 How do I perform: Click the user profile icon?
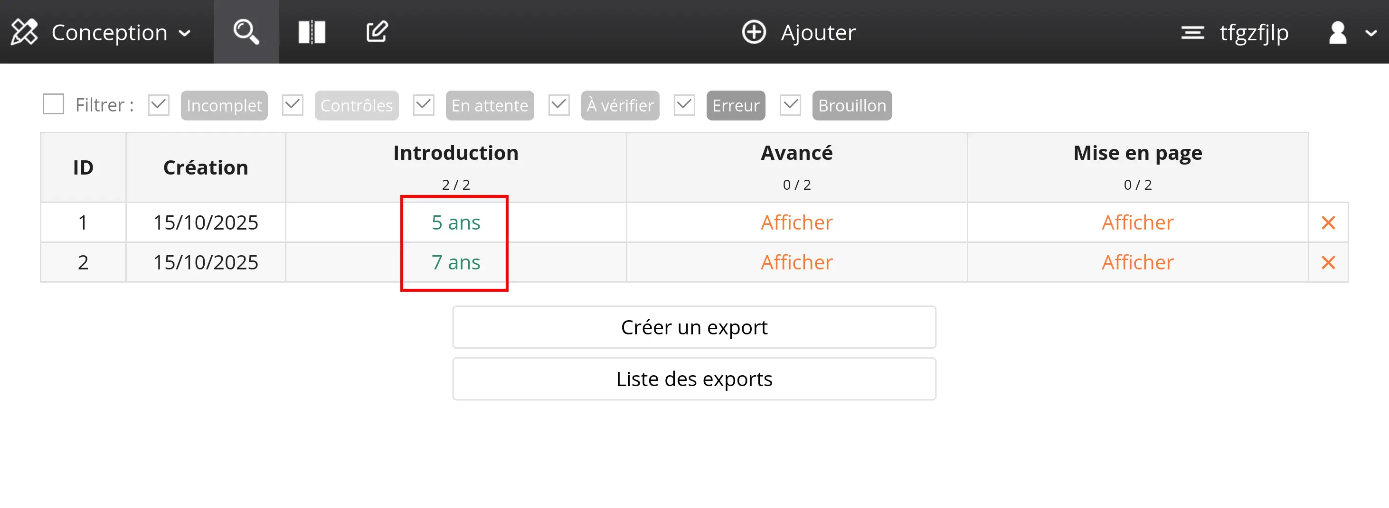pyautogui.click(x=1337, y=32)
